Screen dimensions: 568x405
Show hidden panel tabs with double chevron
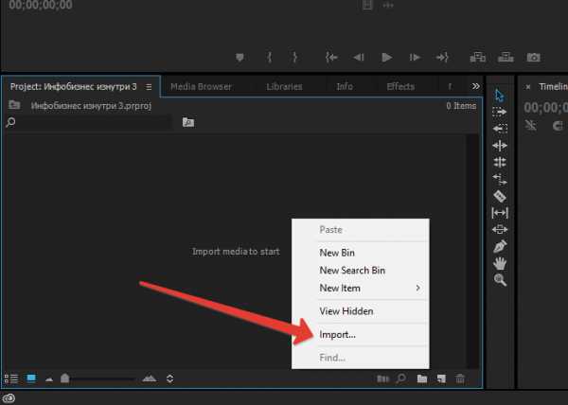click(475, 86)
